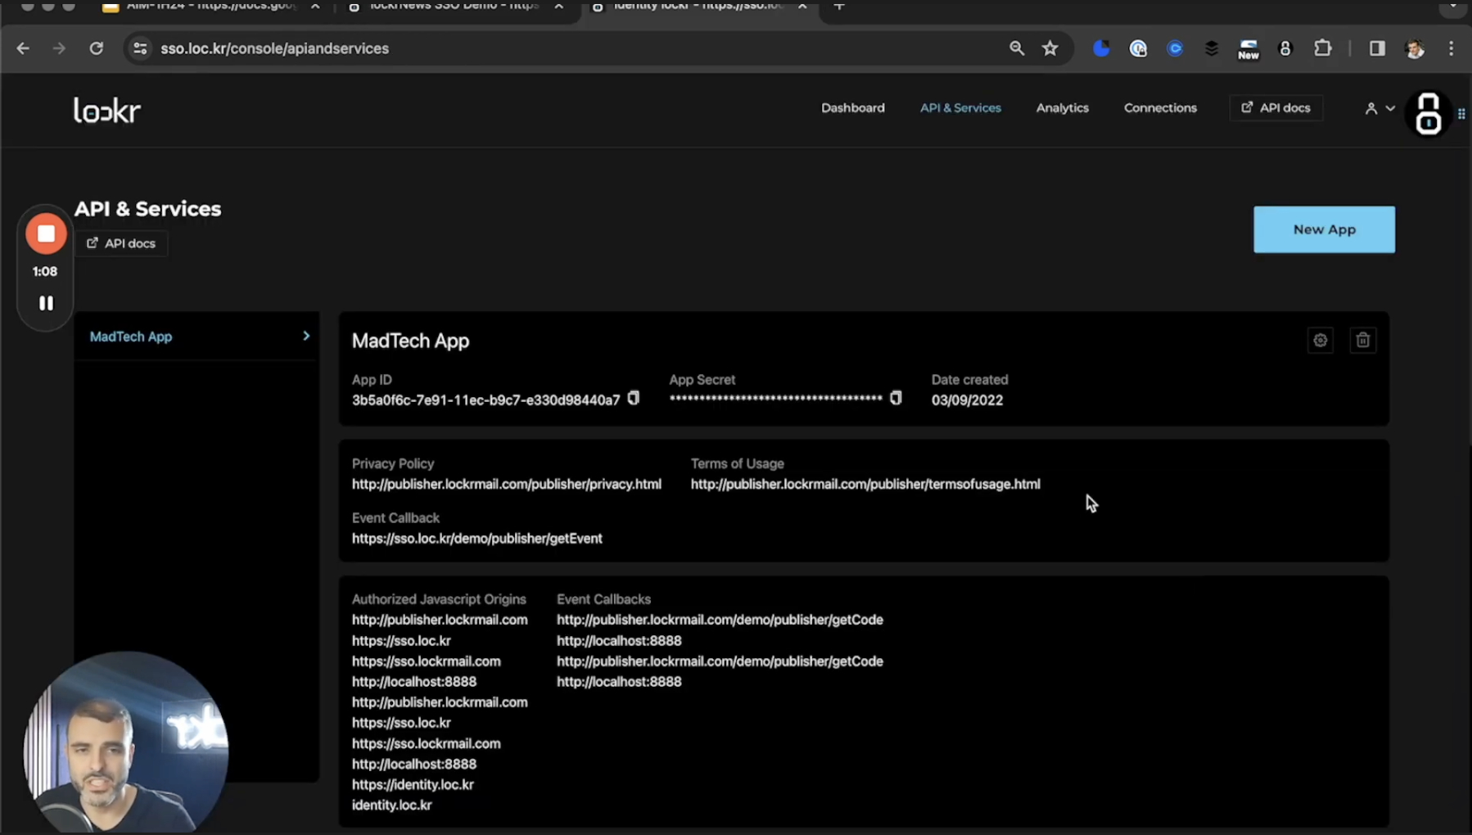The width and height of the screenshot is (1472, 835).
Task: Click the presenter webcam thumbnail
Action: pos(127,742)
